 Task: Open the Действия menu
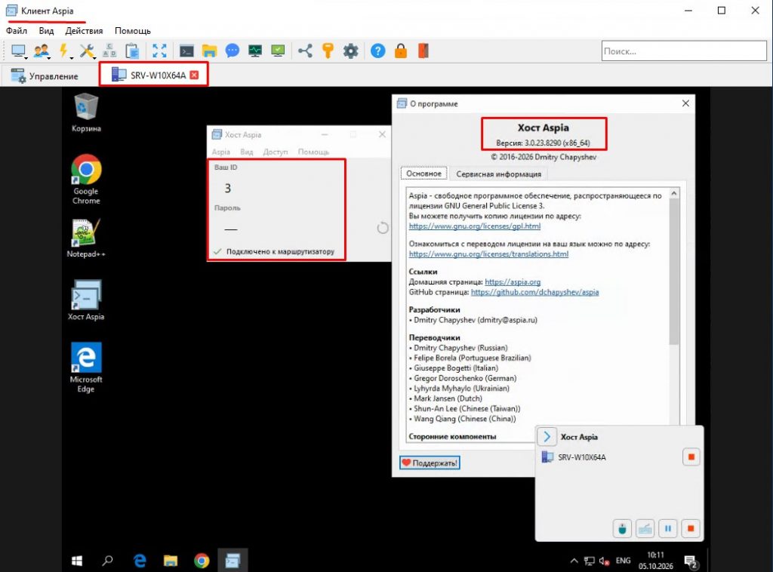pos(84,30)
